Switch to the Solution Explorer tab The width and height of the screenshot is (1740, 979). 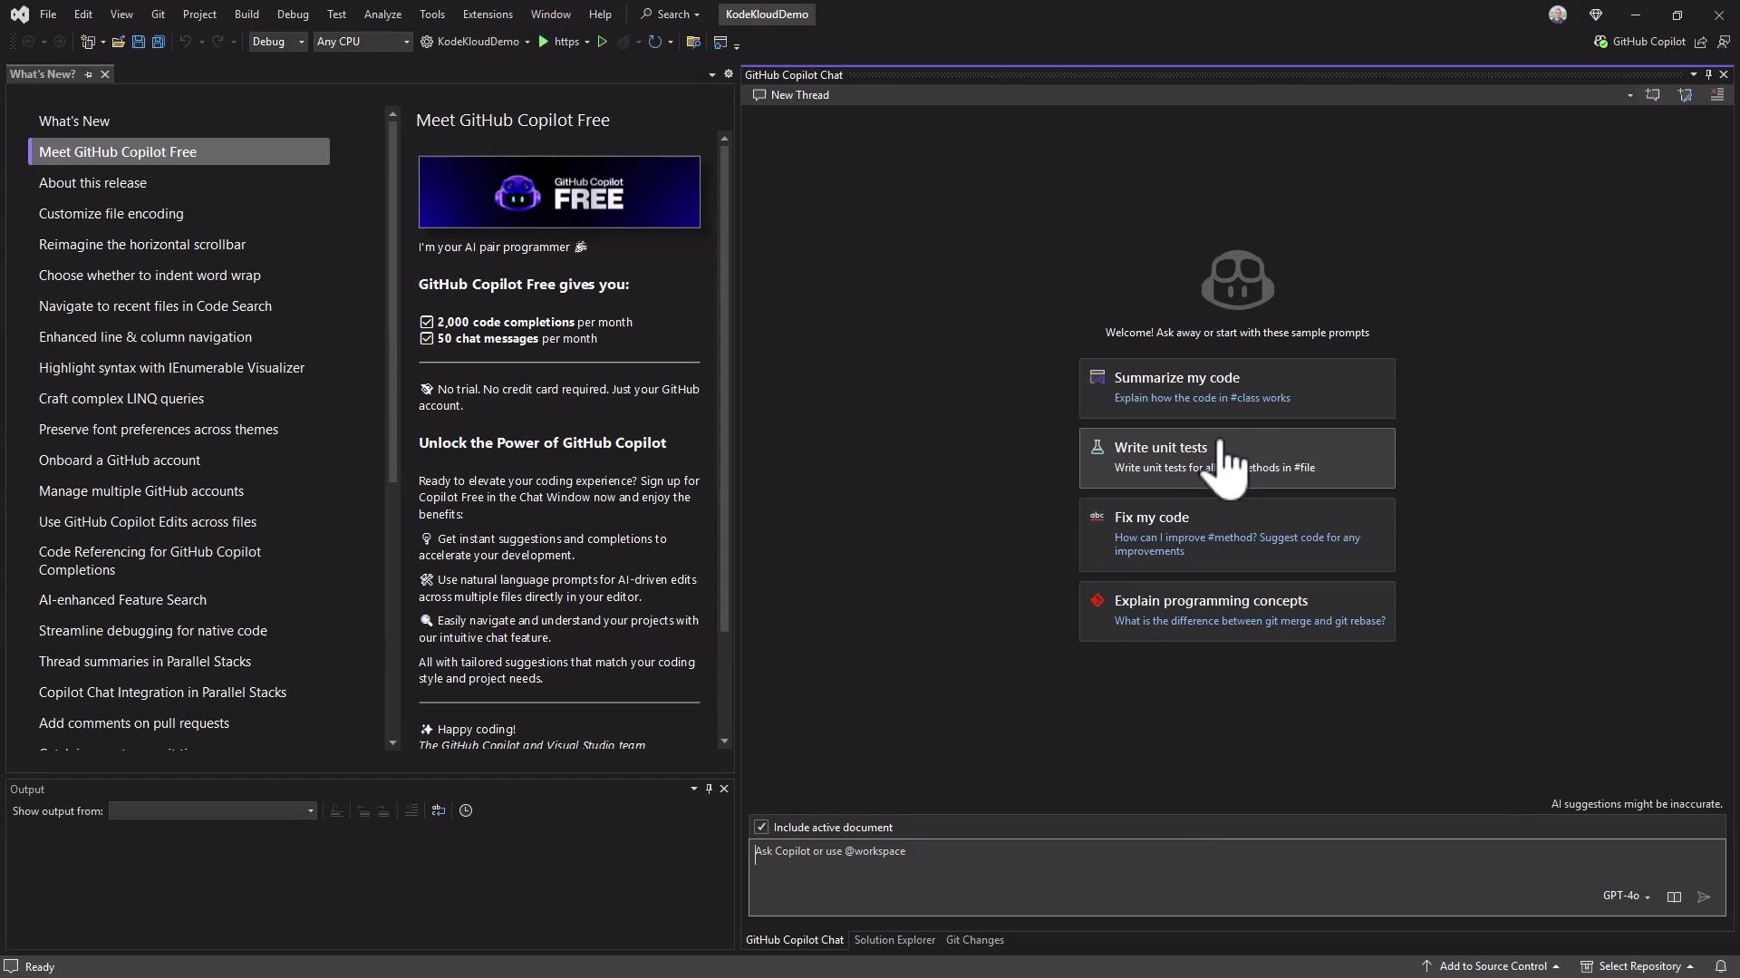[894, 941]
